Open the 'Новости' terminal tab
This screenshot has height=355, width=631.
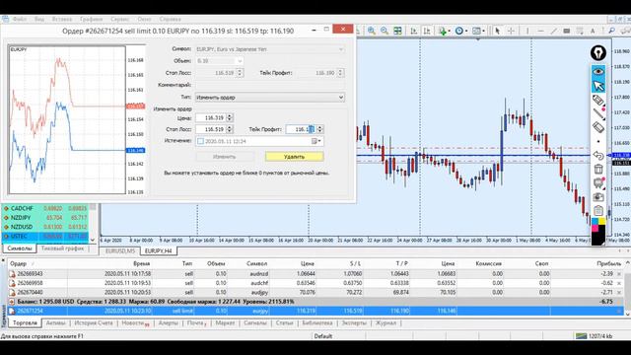point(135,322)
